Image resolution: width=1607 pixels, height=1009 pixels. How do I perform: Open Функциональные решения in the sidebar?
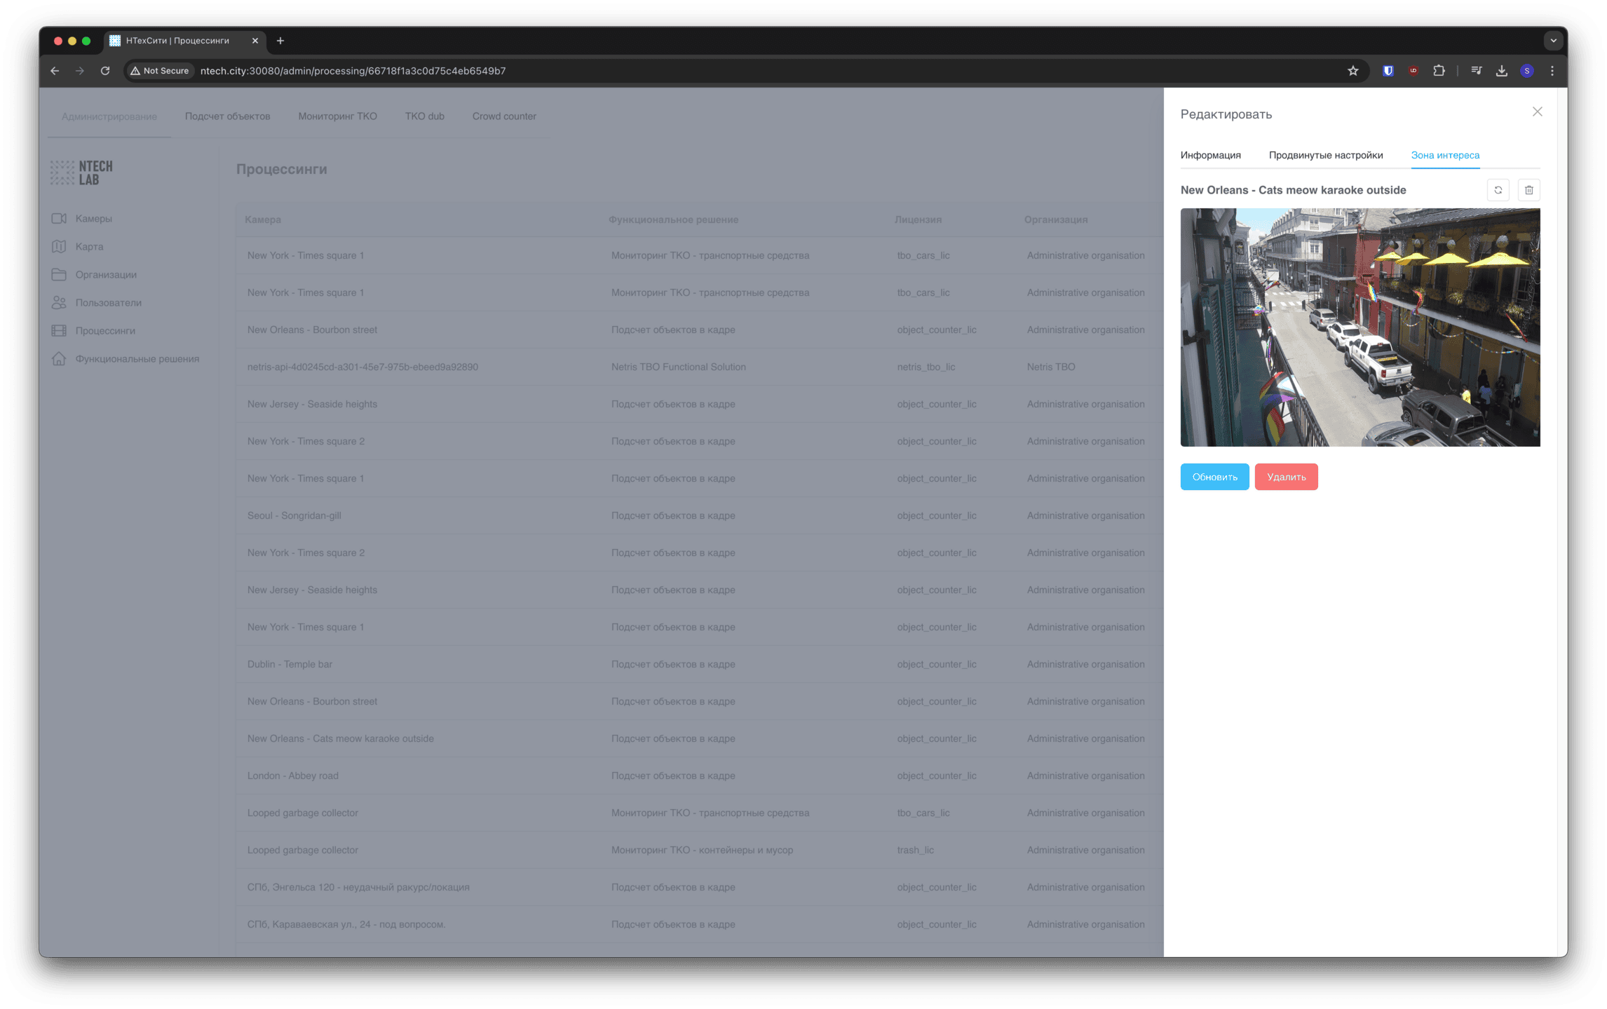(x=137, y=359)
